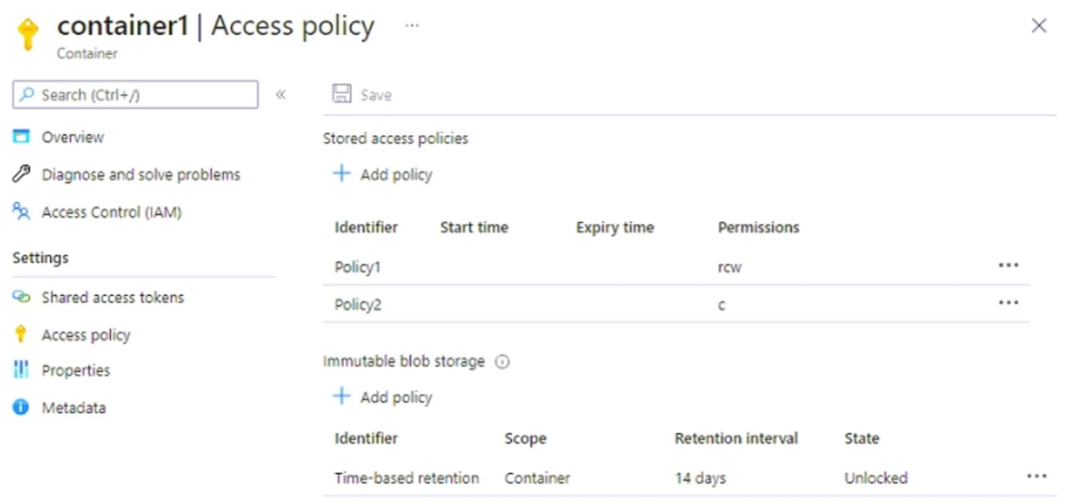This screenshot has width=1076, height=504.
Task: Open the Overview page from sidebar
Action: 74,137
